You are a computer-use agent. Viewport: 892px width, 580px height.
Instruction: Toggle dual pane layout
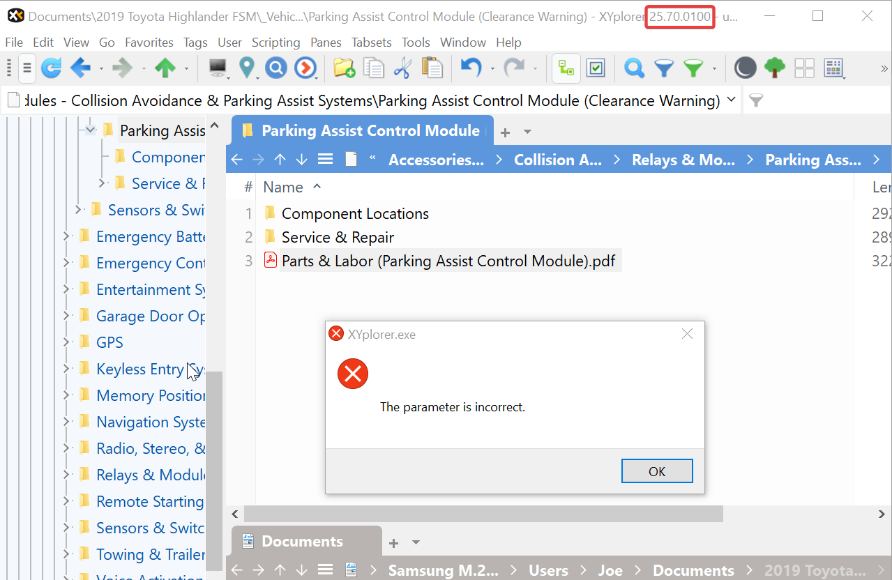tap(804, 68)
